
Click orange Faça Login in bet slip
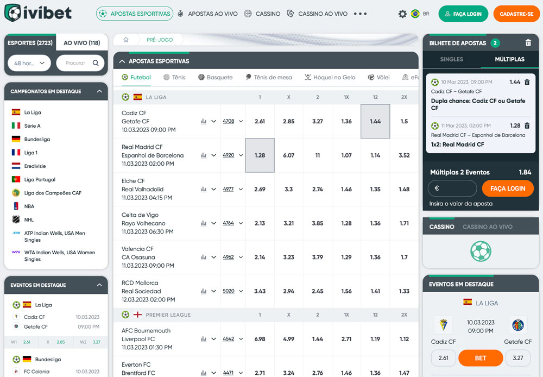pos(508,188)
